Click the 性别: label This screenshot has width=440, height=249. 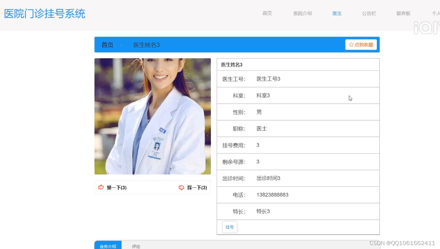tap(239, 112)
